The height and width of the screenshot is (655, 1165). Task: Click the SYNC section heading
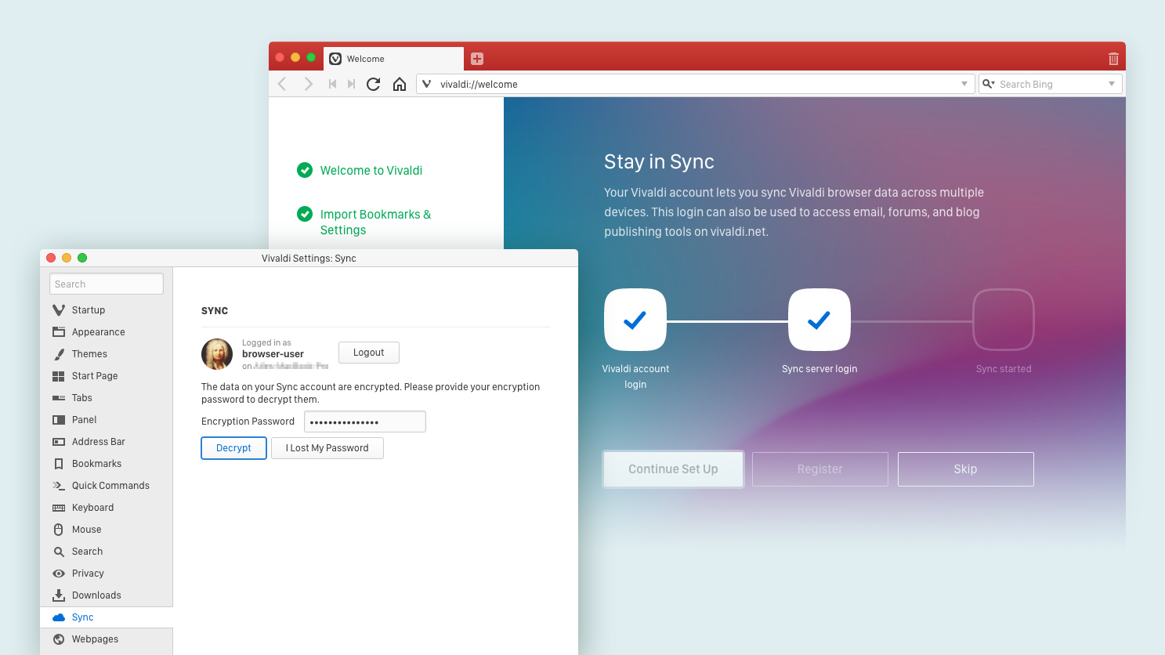click(215, 311)
